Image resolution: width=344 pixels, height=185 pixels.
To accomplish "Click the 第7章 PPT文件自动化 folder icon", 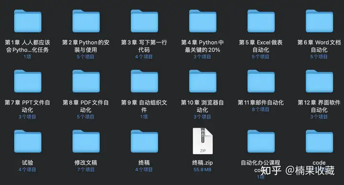I will (x=28, y=81).
